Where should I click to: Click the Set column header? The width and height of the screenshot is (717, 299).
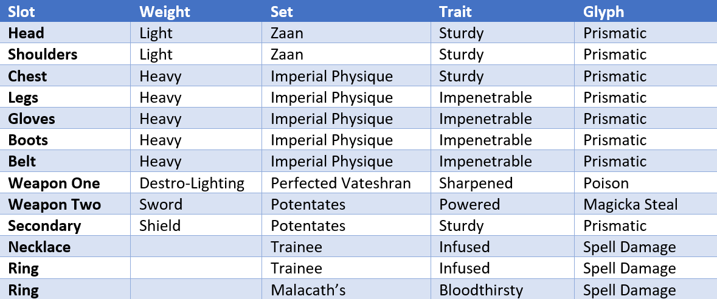[x=346, y=11]
